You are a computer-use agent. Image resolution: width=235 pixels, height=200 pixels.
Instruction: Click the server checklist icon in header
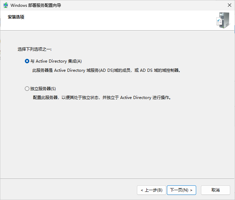223,20
